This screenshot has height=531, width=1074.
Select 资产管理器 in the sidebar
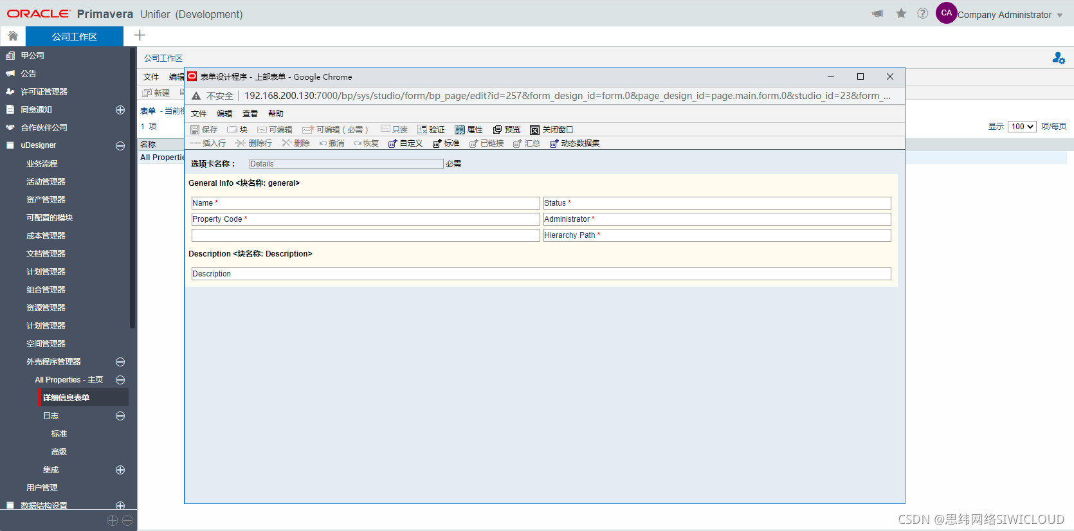pos(46,200)
